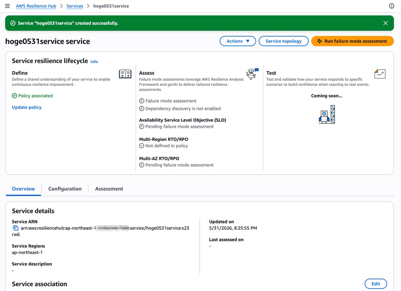401x291 pixels.
Task: Click the success checkmark icon in banner
Action: pos(13,23)
